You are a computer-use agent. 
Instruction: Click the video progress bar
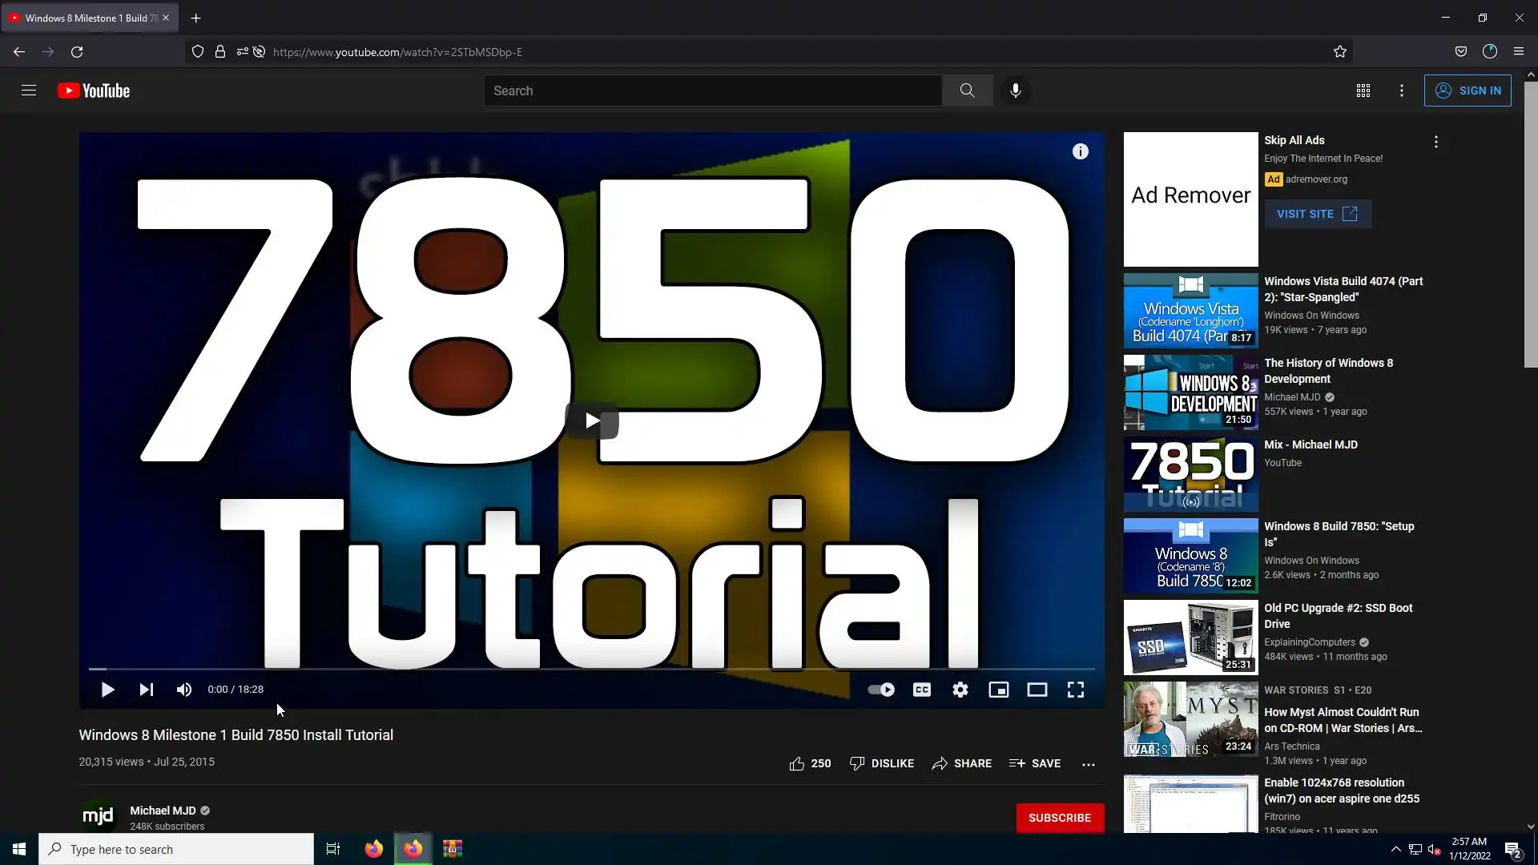click(x=591, y=669)
